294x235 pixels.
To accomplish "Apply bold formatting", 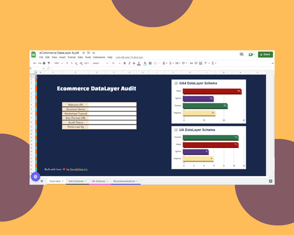I will [125, 63].
